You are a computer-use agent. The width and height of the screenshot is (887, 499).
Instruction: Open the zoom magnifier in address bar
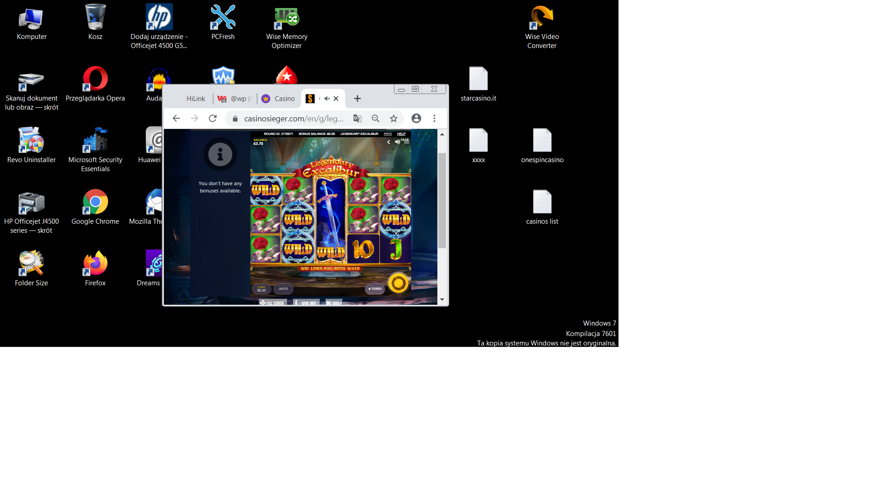375,119
